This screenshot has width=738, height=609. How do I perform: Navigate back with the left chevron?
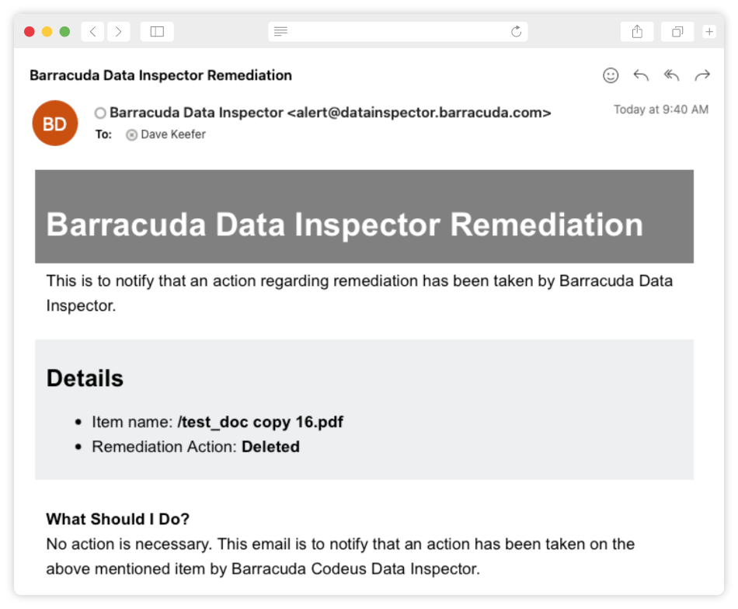(92, 31)
